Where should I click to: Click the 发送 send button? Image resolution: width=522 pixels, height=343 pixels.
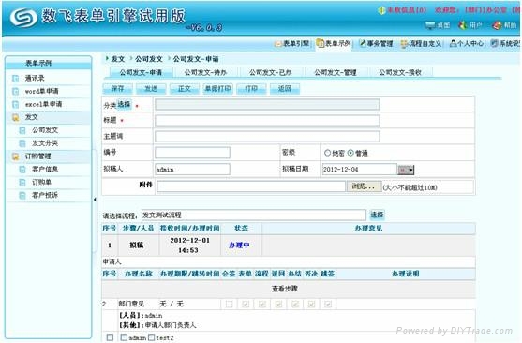151,89
